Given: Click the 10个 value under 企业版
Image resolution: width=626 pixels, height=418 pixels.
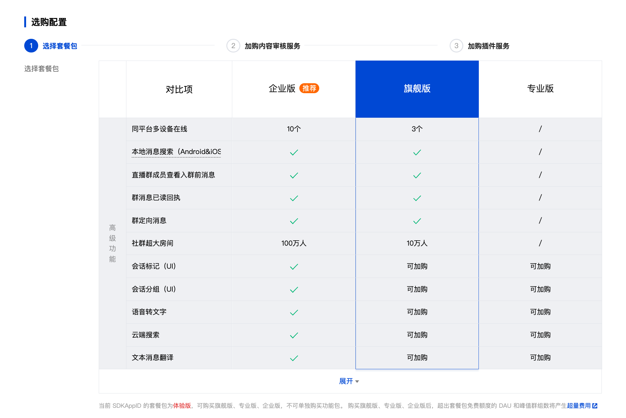Looking at the screenshot, I should [x=294, y=129].
